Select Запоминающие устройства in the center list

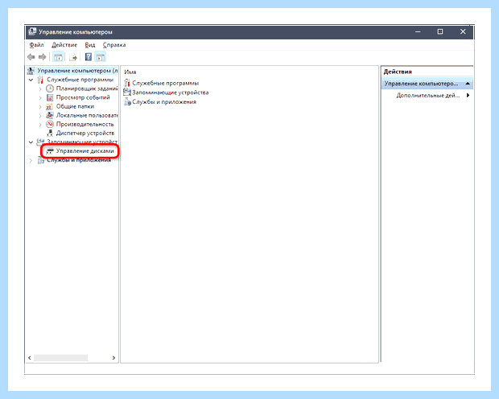pos(171,93)
